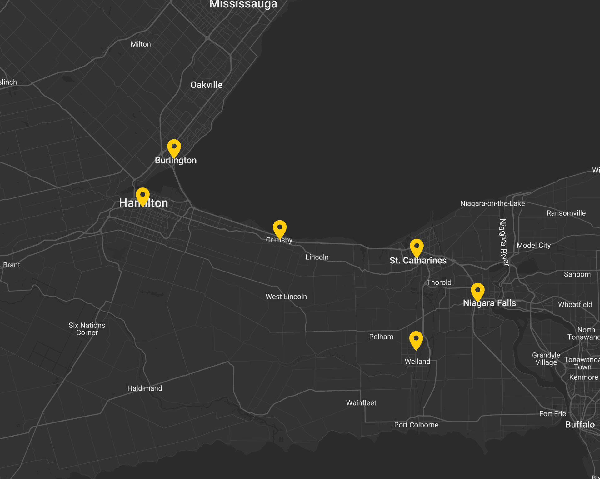Select the Six Nations Corner label
Screen dimensions: 600x479
point(87,329)
